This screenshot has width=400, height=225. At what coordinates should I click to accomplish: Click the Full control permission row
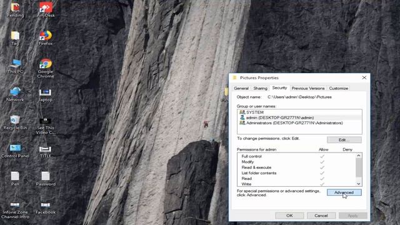296,156
